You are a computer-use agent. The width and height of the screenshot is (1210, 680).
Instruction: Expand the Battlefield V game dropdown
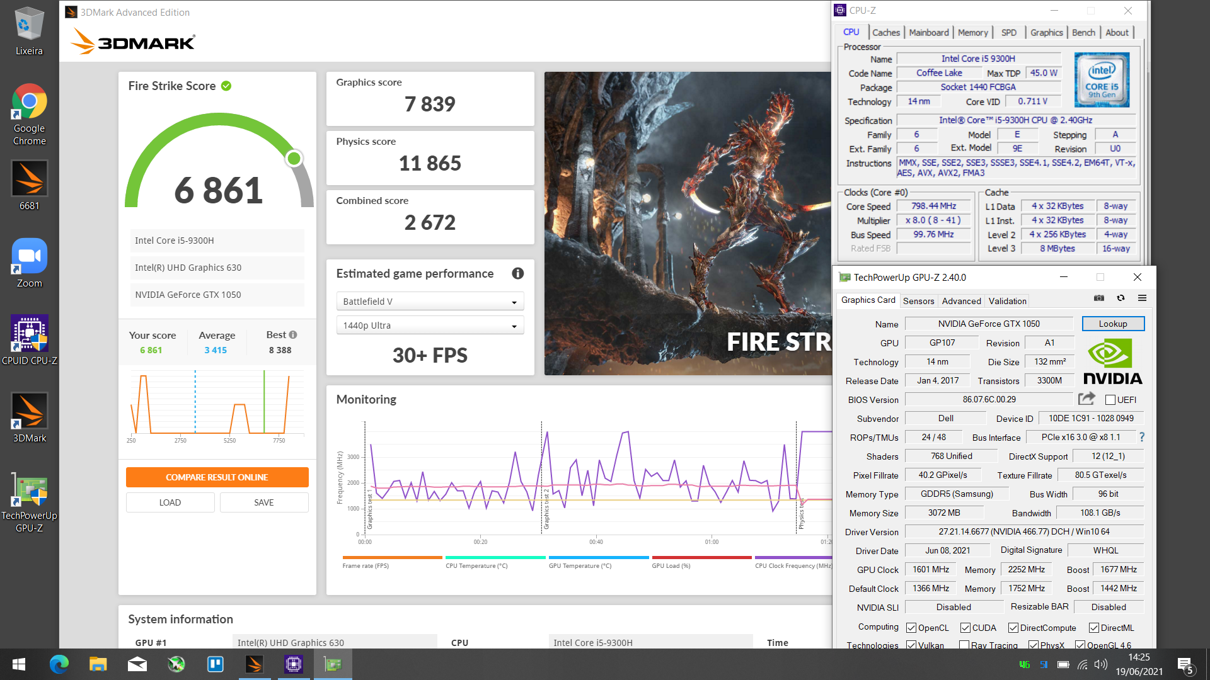(x=430, y=302)
